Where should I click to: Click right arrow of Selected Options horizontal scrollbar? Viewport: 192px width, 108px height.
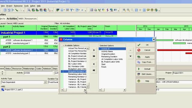pos(124,90)
